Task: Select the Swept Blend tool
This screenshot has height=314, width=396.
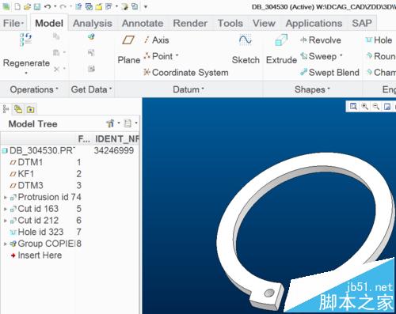Action: [329, 72]
